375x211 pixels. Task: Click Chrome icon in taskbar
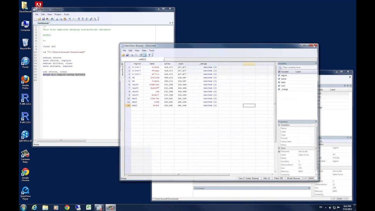click(67, 207)
